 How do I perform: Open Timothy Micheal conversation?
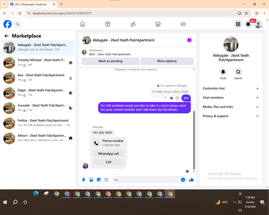pyautogui.click(x=38, y=63)
